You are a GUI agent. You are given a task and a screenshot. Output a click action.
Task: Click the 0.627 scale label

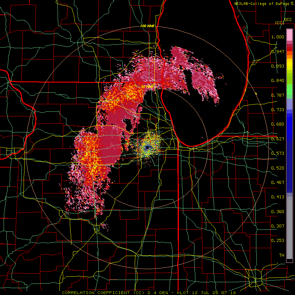tap(278, 139)
